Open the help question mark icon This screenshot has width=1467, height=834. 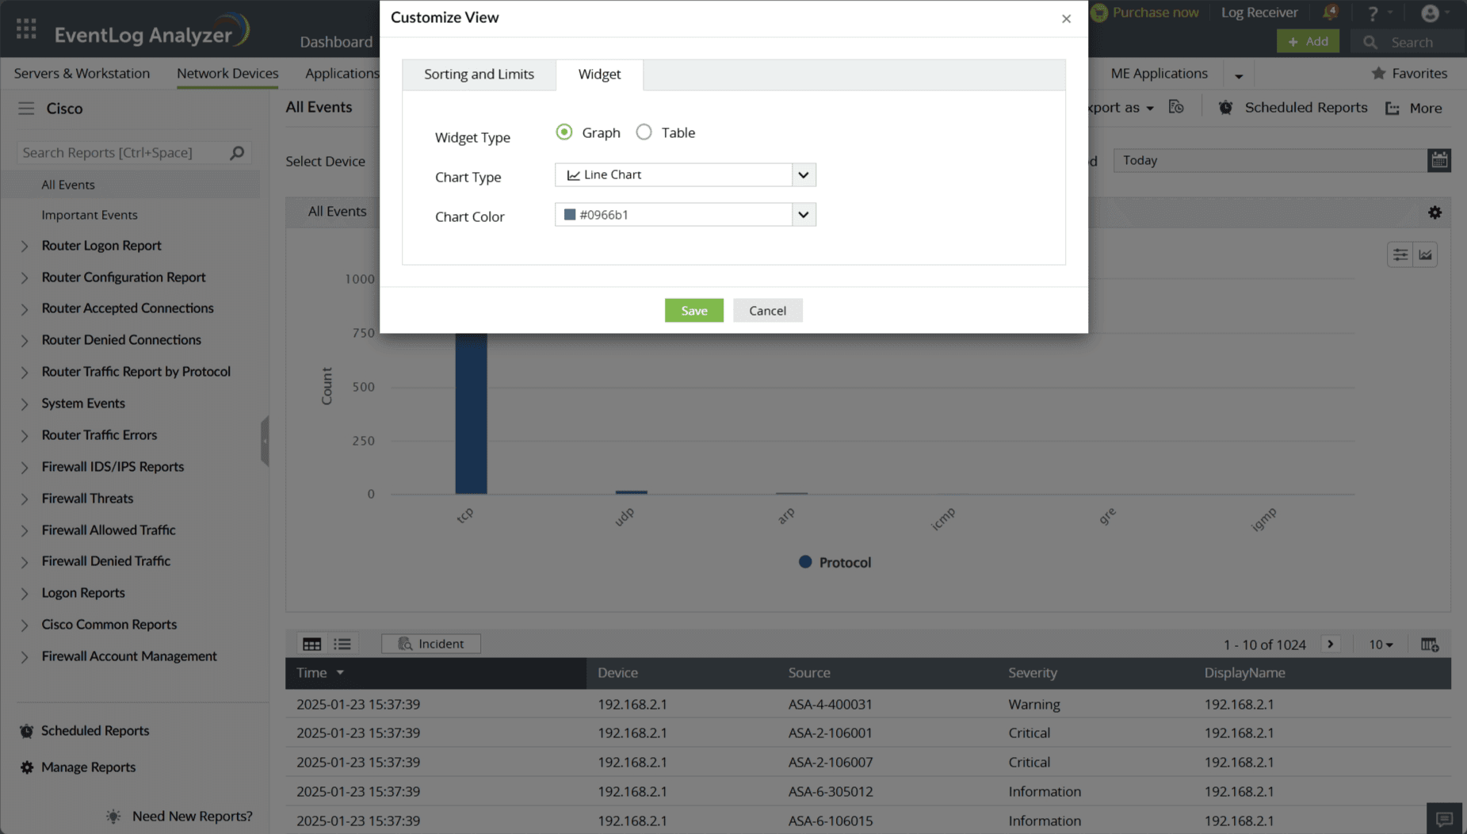1373,13
